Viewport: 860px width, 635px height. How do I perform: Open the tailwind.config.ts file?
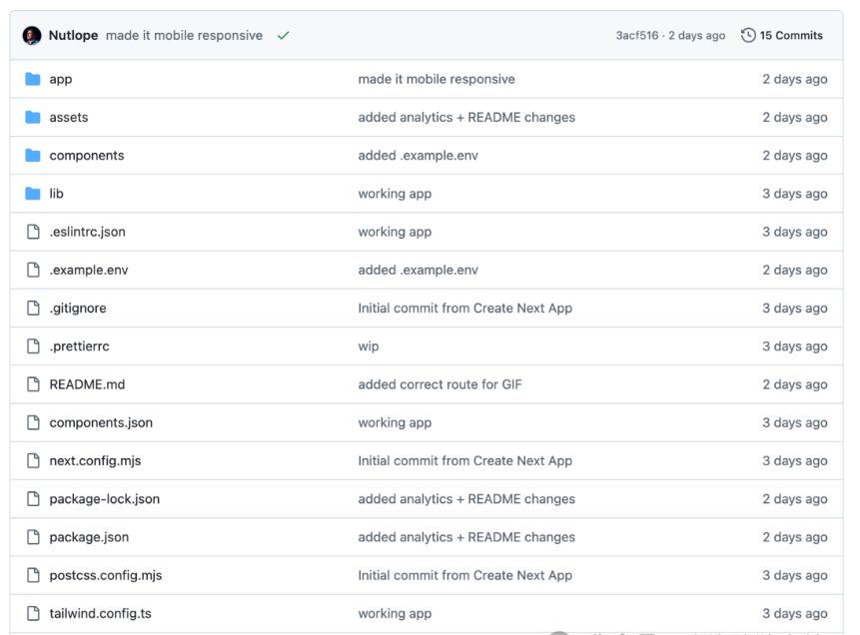pos(100,613)
